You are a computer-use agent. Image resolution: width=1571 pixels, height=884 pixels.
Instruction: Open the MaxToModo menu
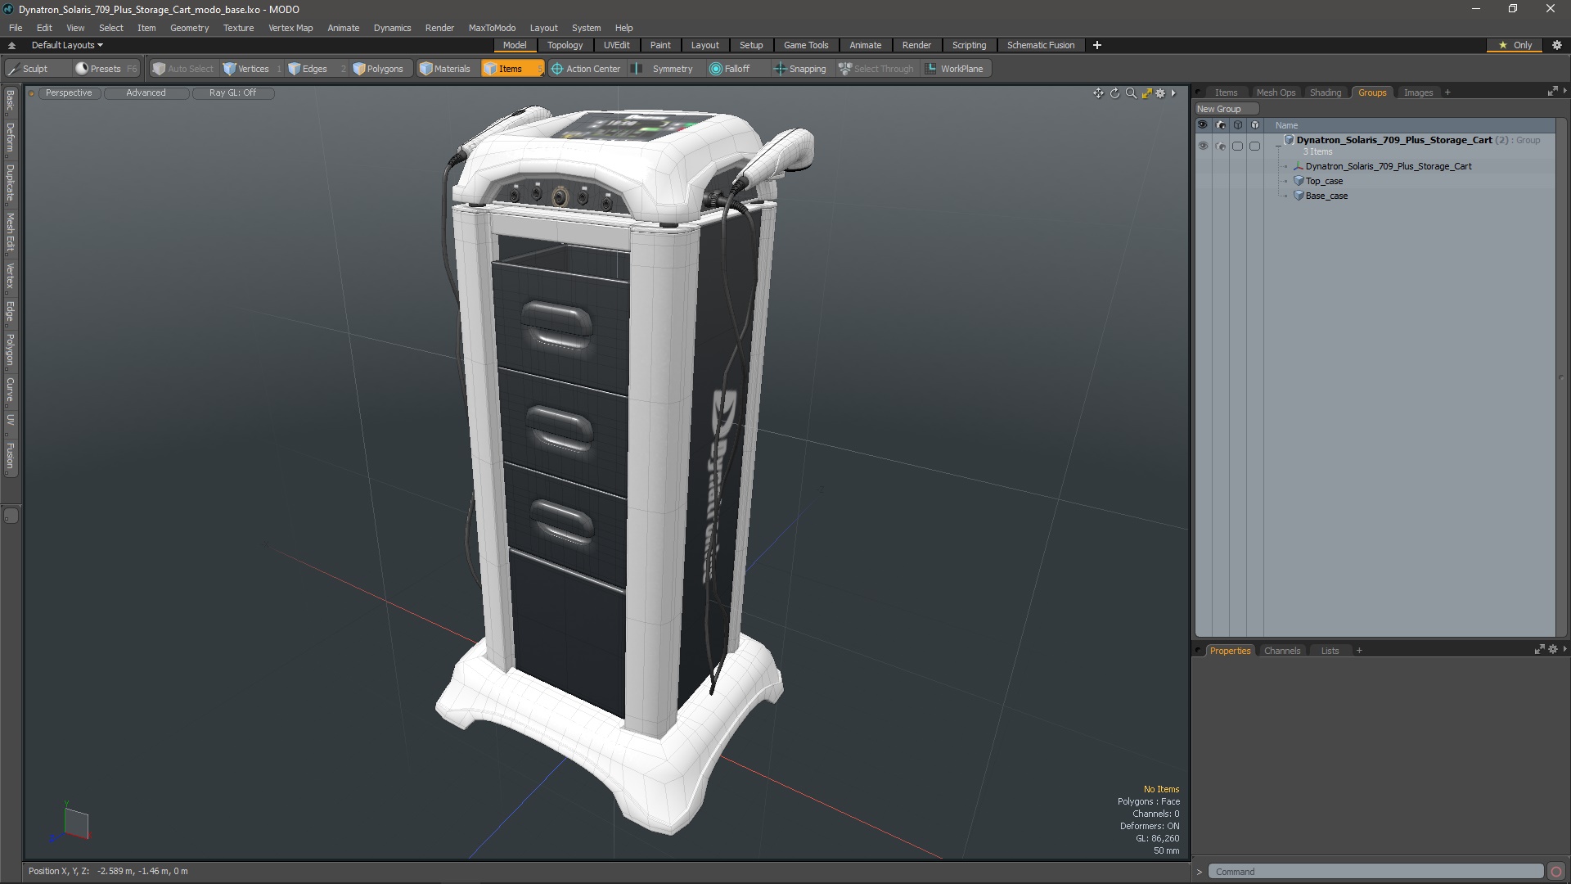pos(492,28)
